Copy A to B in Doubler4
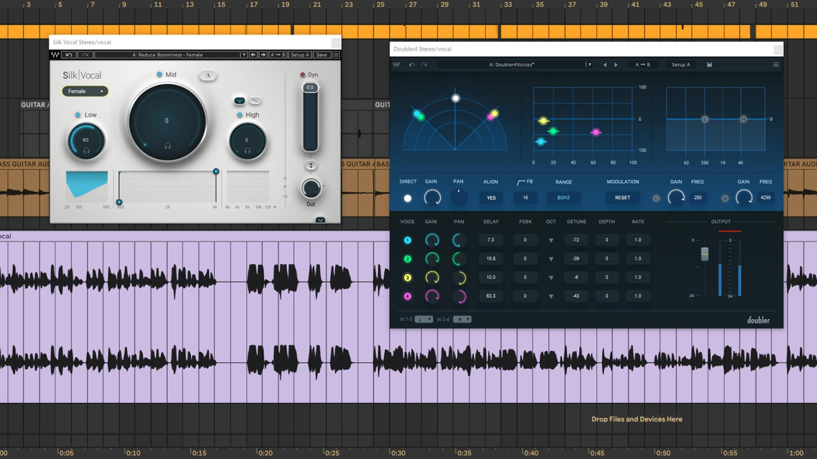The width and height of the screenshot is (817, 459). [x=643, y=64]
